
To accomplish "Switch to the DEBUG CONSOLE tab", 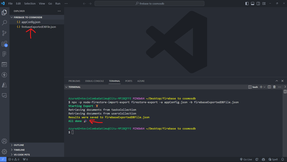I will coord(94,81).
